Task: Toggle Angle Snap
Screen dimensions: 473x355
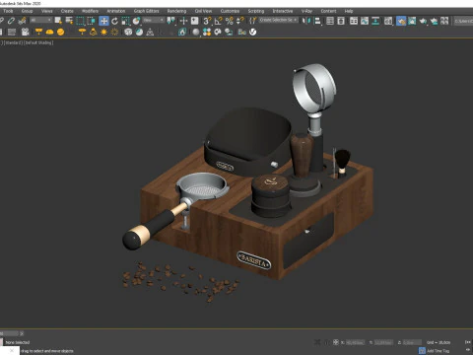Action: [218, 21]
